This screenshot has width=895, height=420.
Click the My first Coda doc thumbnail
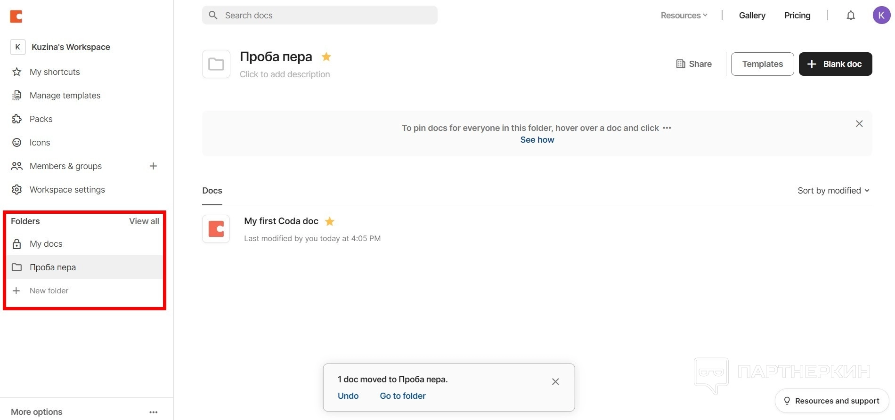click(216, 229)
